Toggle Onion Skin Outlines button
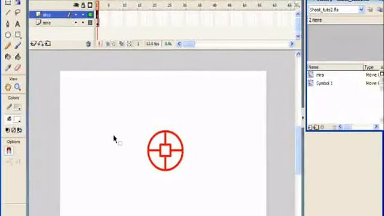This screenshot has width=384, height=216. [113, 44]
